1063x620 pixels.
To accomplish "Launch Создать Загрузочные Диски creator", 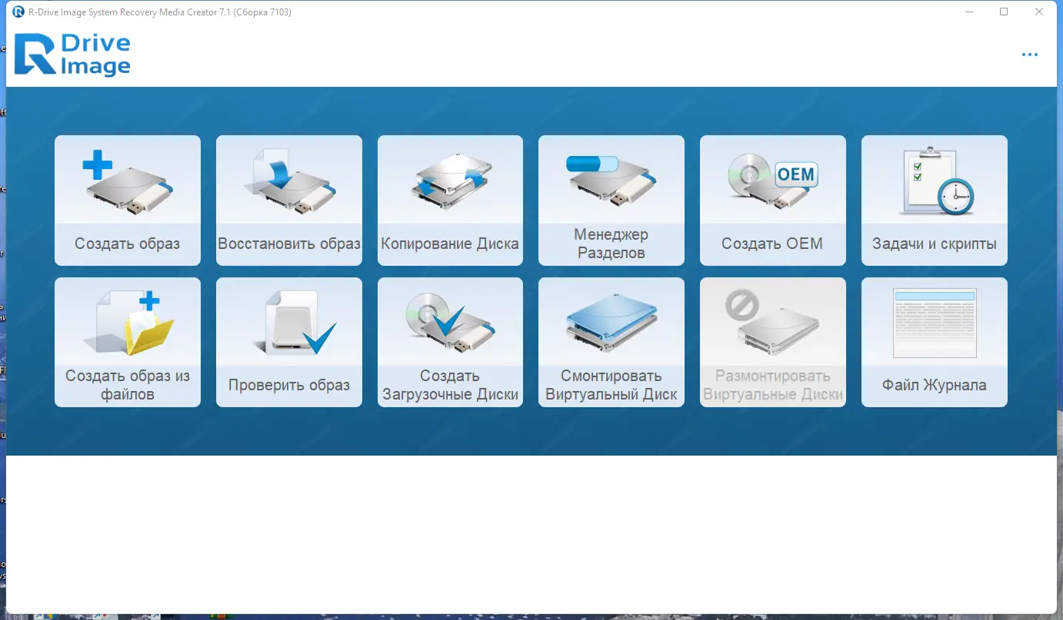I will point(449,342).
